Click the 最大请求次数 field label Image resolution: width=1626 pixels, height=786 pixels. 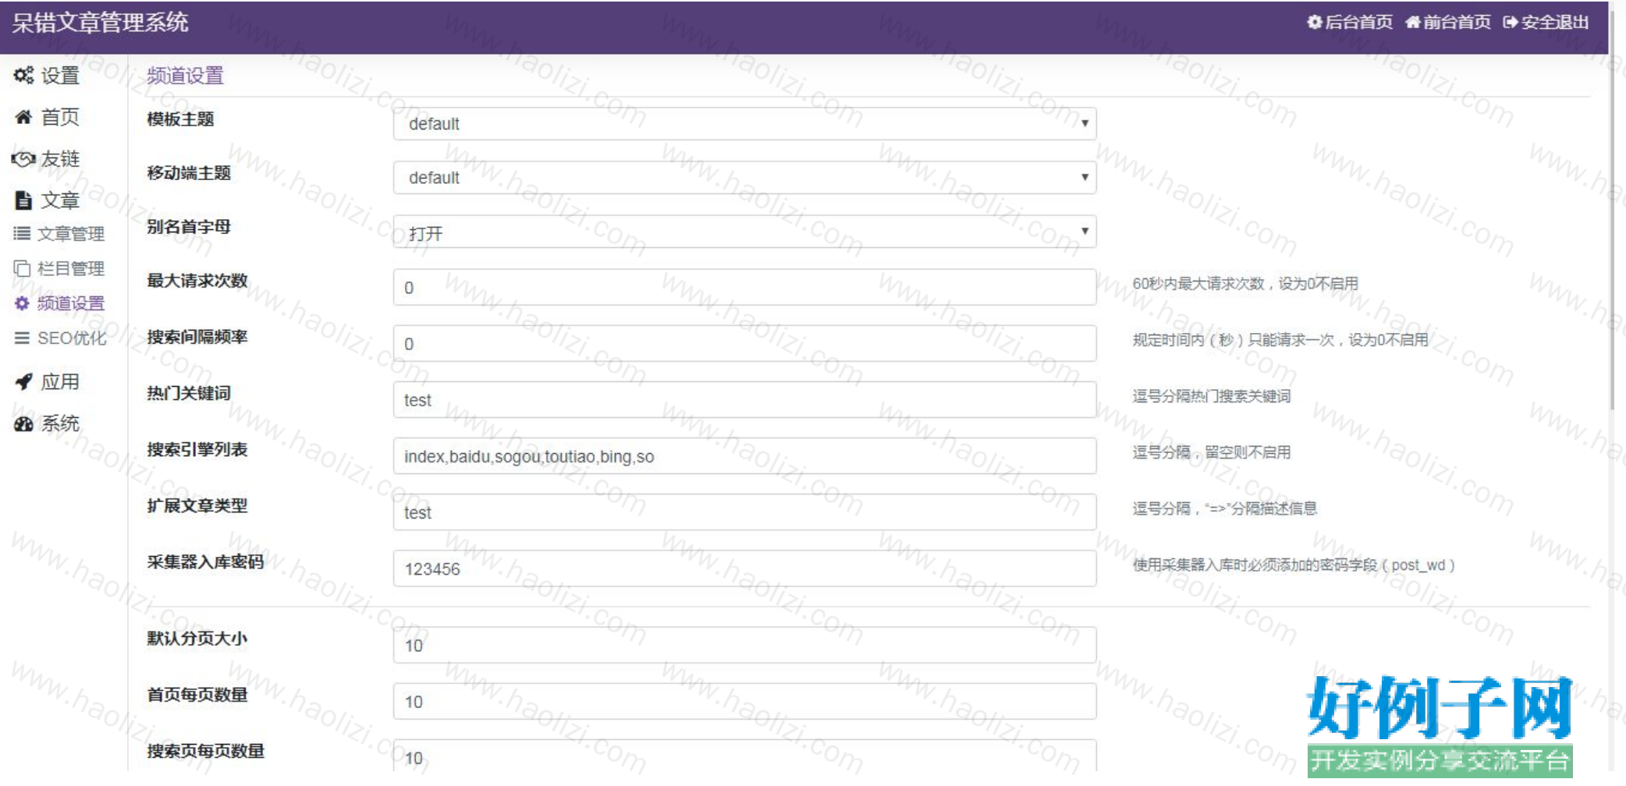click(x=197, y=281)
